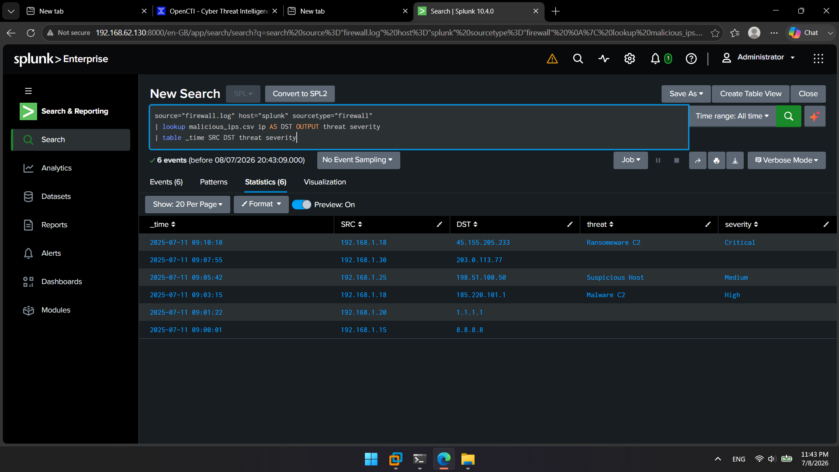
Task: Edit the DST column pencil icon
Action: coord(569,224)
